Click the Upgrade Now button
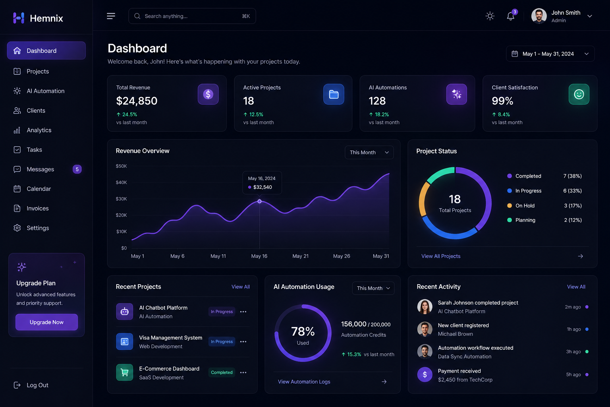610x407 pixels. (46, 322)
